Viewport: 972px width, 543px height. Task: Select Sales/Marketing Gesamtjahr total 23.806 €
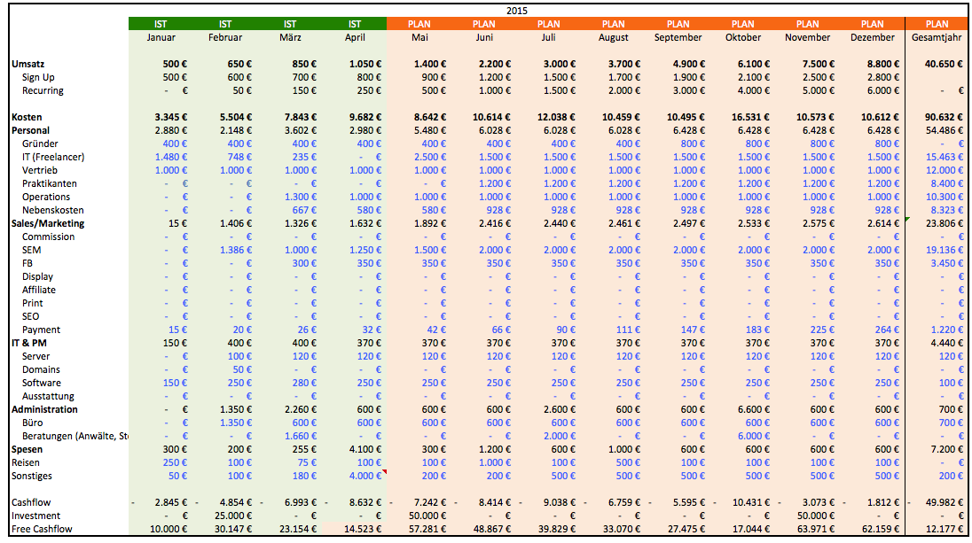point(945,223)
